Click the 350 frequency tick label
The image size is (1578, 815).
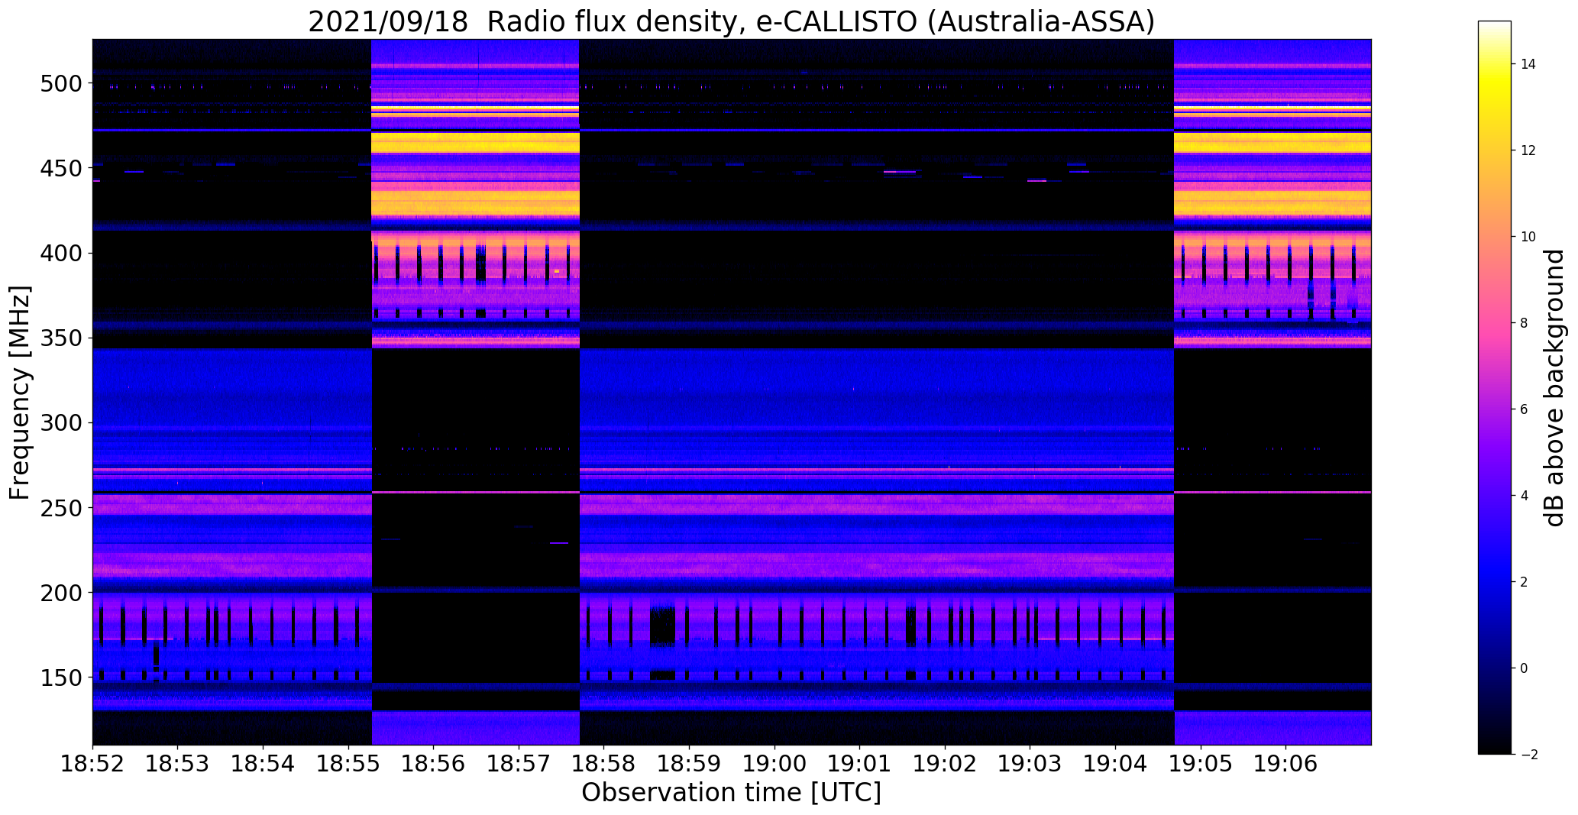60,338
